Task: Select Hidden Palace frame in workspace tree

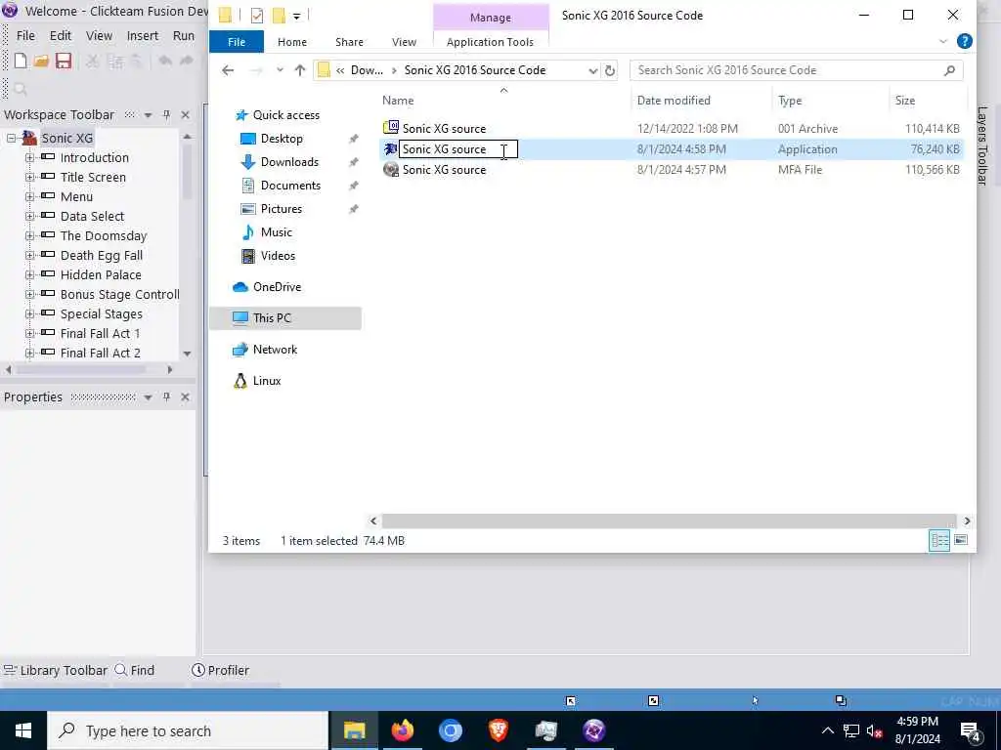Action: tap(101, 274)
